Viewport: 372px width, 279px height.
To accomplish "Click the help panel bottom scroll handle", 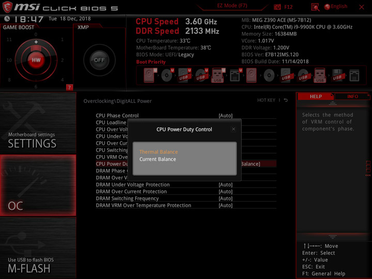I will (332, 237).
